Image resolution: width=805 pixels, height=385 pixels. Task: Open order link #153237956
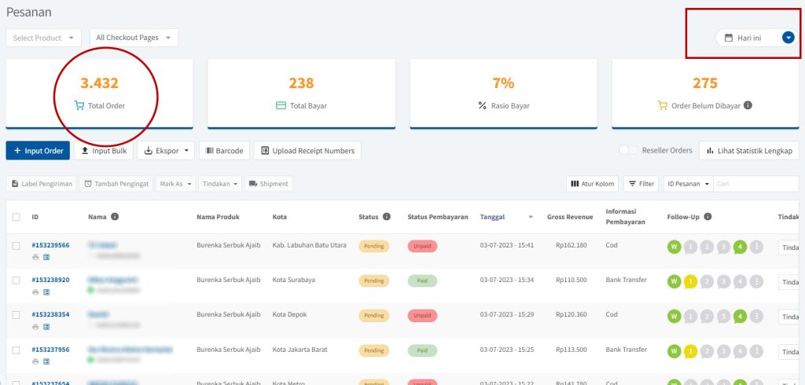click(x=50, y=350)
